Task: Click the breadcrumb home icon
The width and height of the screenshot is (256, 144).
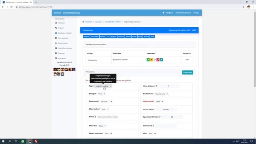Action: pyautogui.click(x=84, y=22)
